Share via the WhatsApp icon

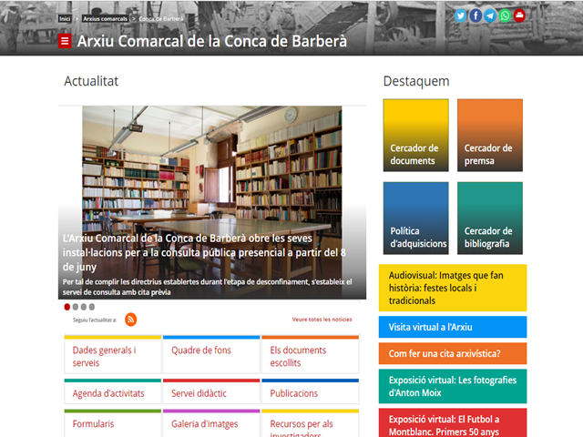pyautogui.click(x=505, y=15)
